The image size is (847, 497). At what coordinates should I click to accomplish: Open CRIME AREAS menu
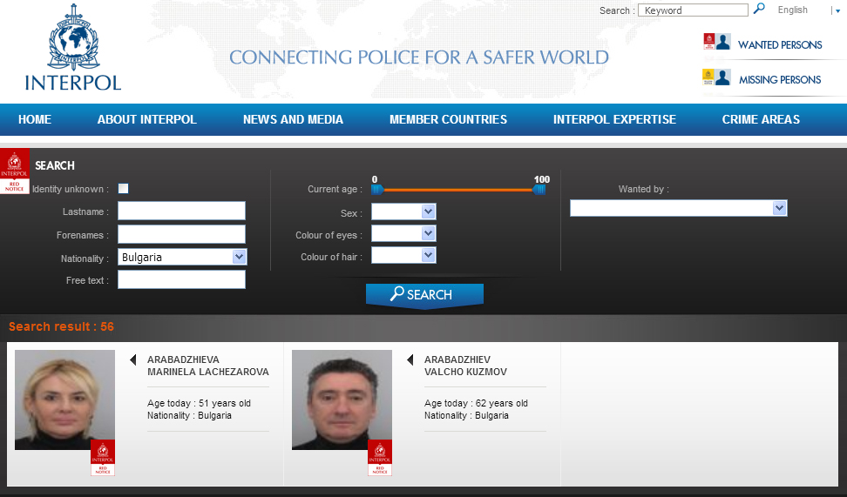tap(761, 120)
